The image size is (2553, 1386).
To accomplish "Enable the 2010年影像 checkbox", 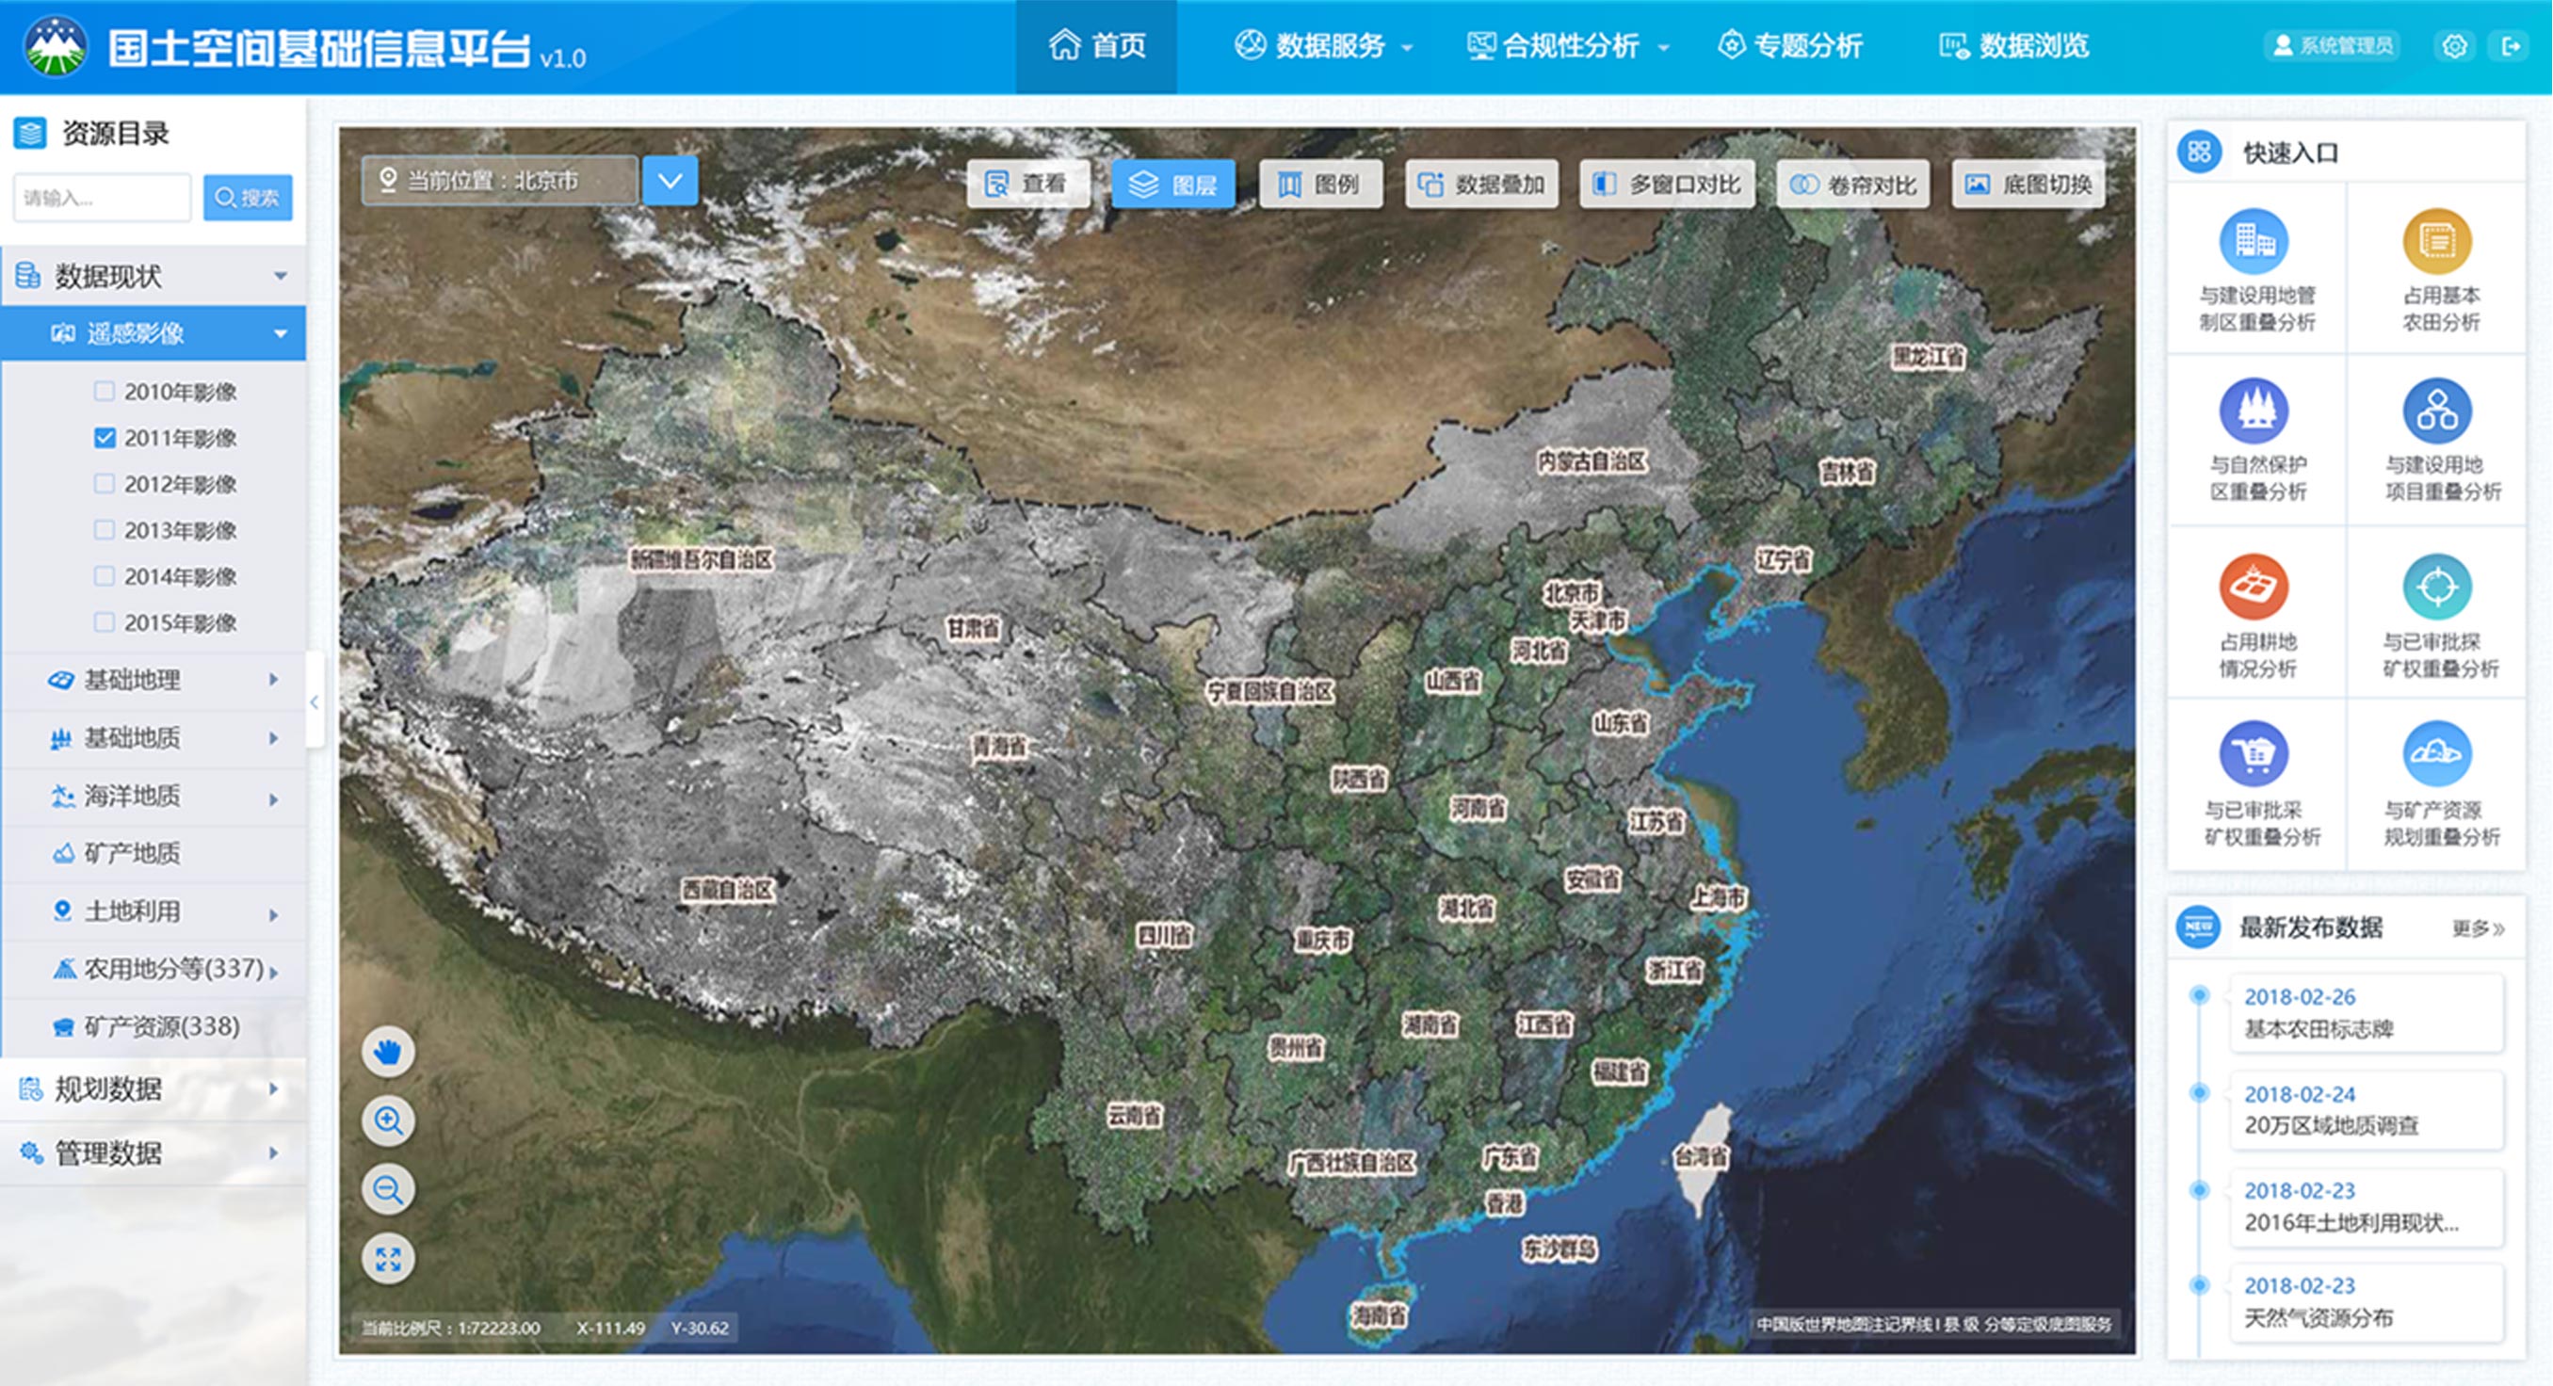I will click(105, 392).
